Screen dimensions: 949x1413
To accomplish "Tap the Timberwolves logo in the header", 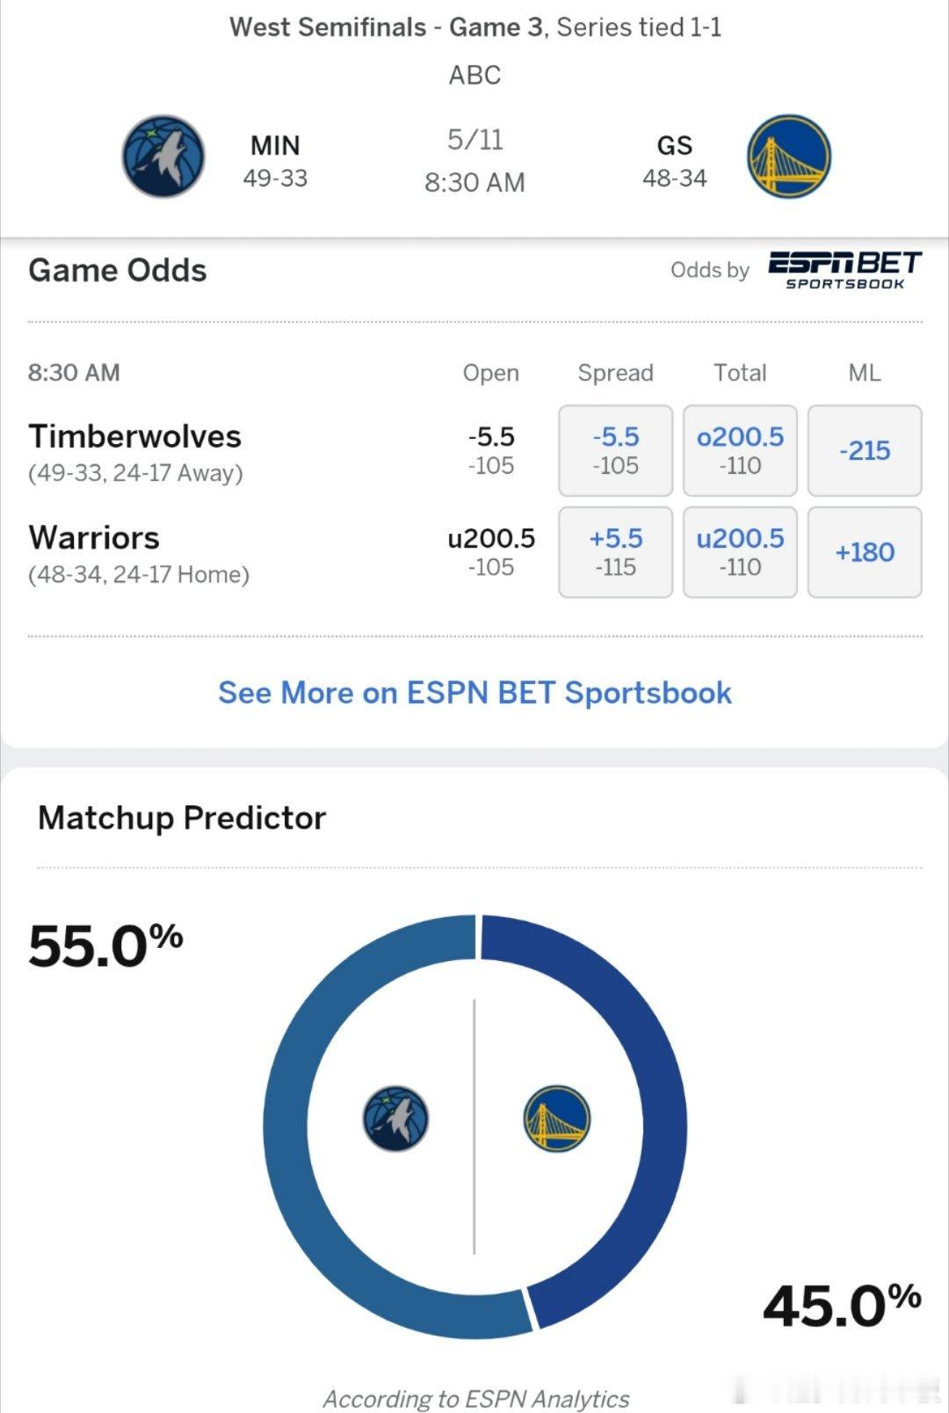I will pyautogui.click(x=163, y=157).
